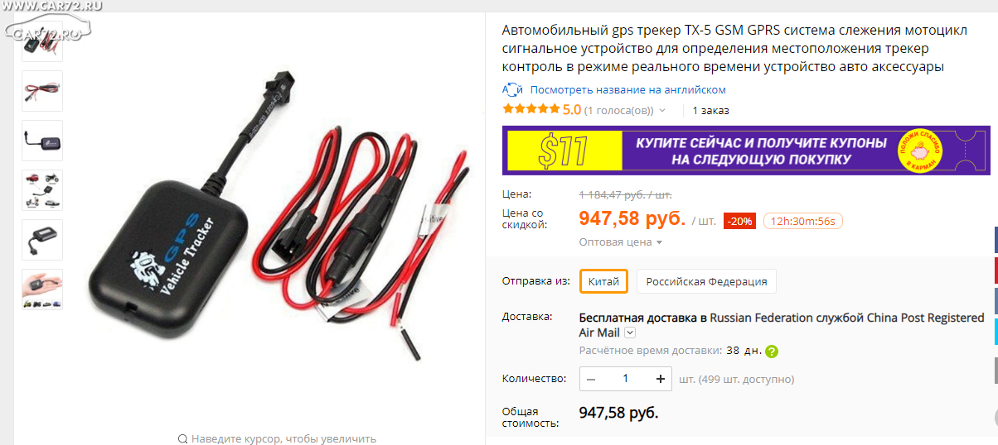Viewport: 998px width, 445px height.
Task: Click the quantity input field
Action: 626,379
